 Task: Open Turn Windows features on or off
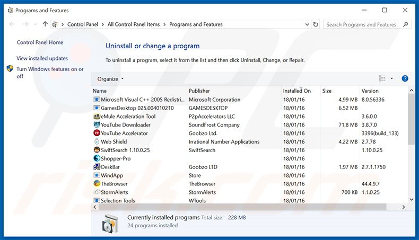[x=50, y=73]
